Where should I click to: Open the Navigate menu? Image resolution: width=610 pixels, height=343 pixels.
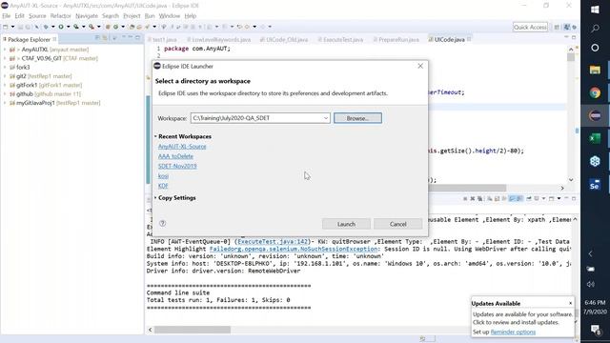click(x=87, y=16)
